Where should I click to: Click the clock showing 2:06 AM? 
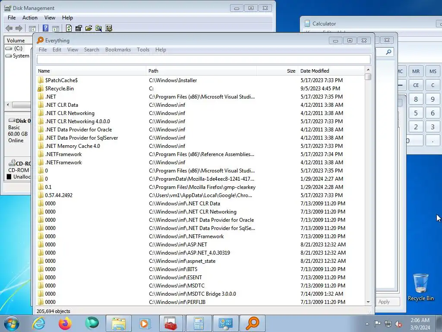[420, 320]
